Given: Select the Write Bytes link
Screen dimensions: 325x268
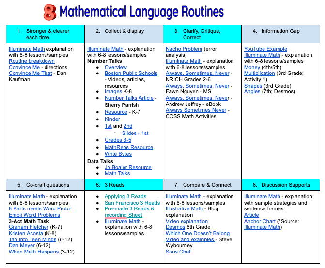Looking at the screenshot, I should tap(118, 154).
